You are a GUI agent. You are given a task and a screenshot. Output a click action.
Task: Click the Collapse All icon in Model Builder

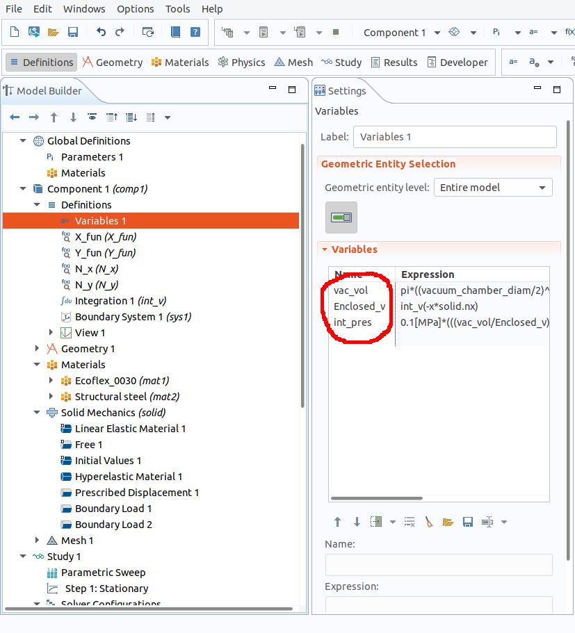pos(111,117)
